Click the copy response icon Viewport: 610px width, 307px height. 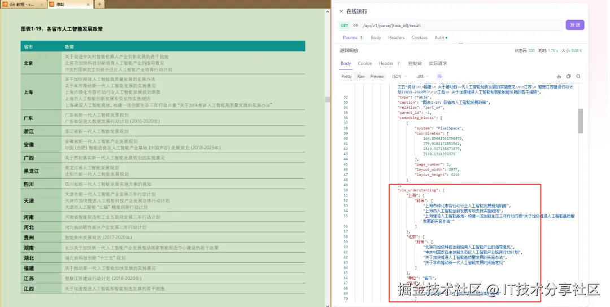[568, 77]
